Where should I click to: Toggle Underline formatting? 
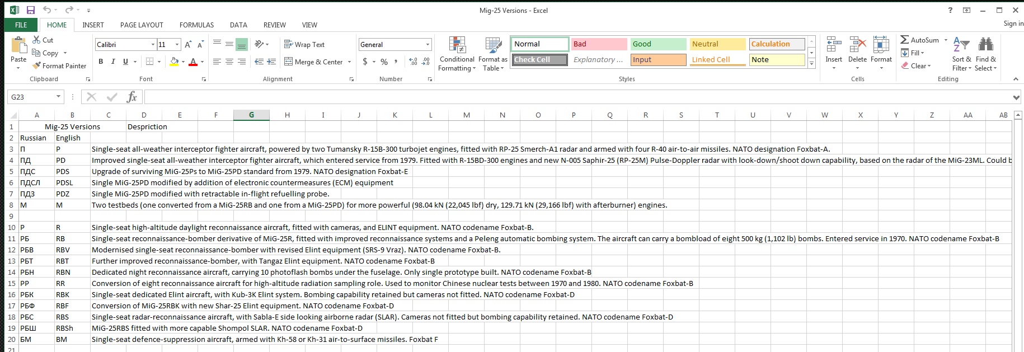point(125,62)
